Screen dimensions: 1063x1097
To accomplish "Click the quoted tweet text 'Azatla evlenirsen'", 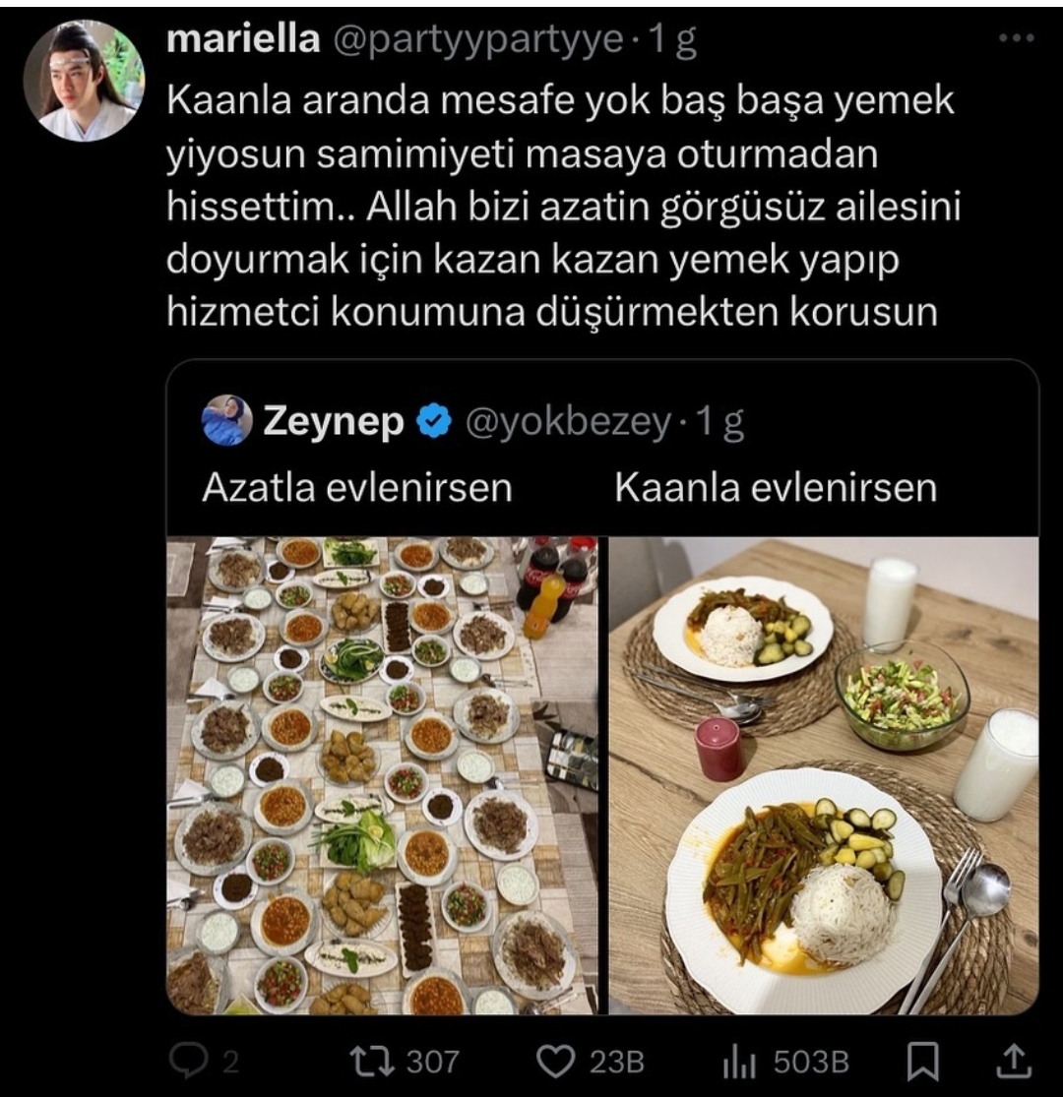I will tap(356, 488).
